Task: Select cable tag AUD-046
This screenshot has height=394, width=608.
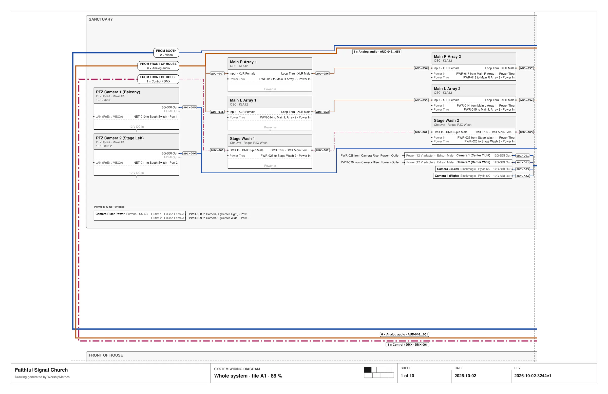Action: click(217, 112)
